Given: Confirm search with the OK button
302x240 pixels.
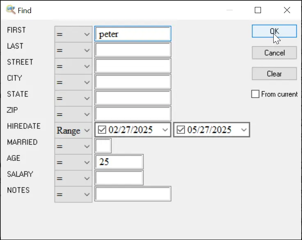Looking at the screenshot, I should point(274,31).
